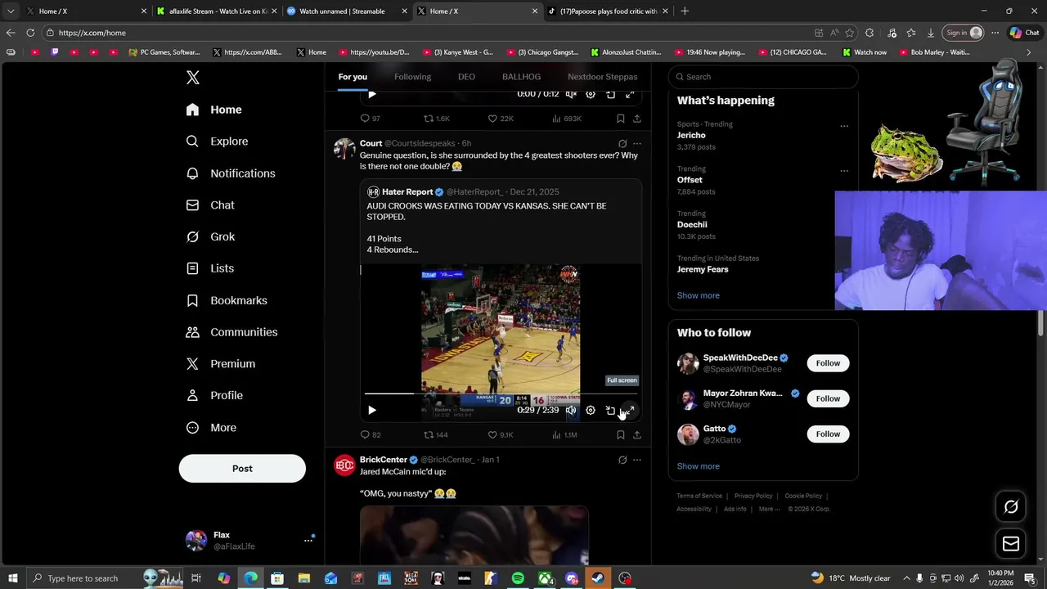Click Grok icon on BrickCenter post
The image size is (1047, 589).
[x=622, y=460]
